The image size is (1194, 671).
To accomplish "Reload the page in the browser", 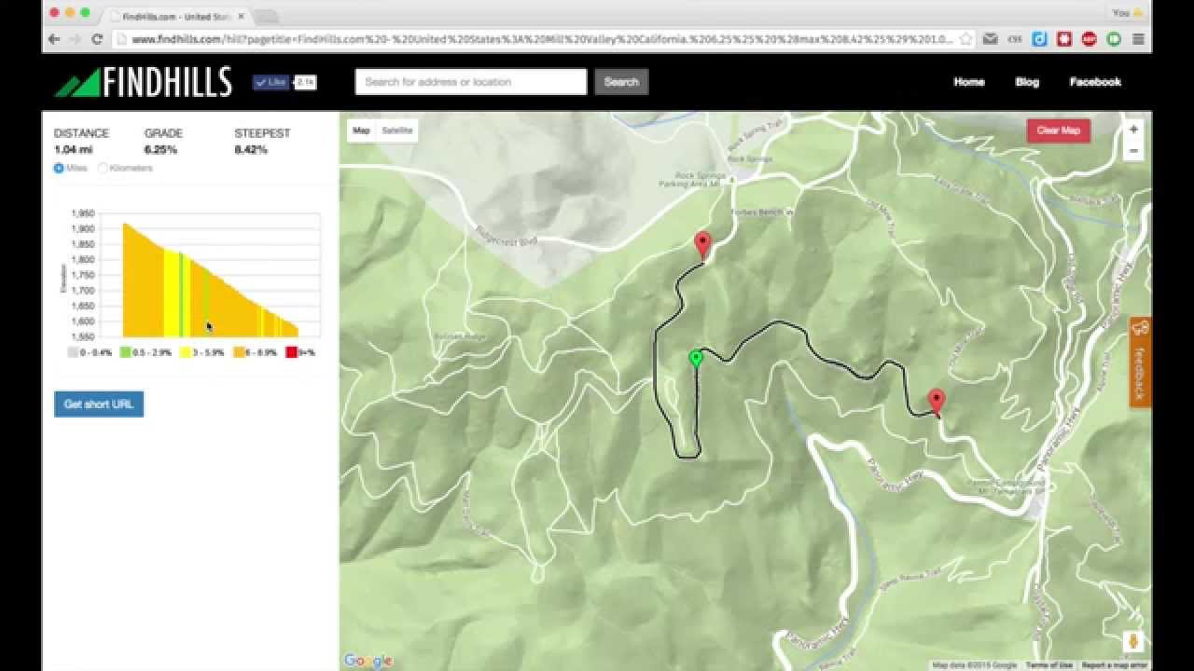I will [96, 39].
